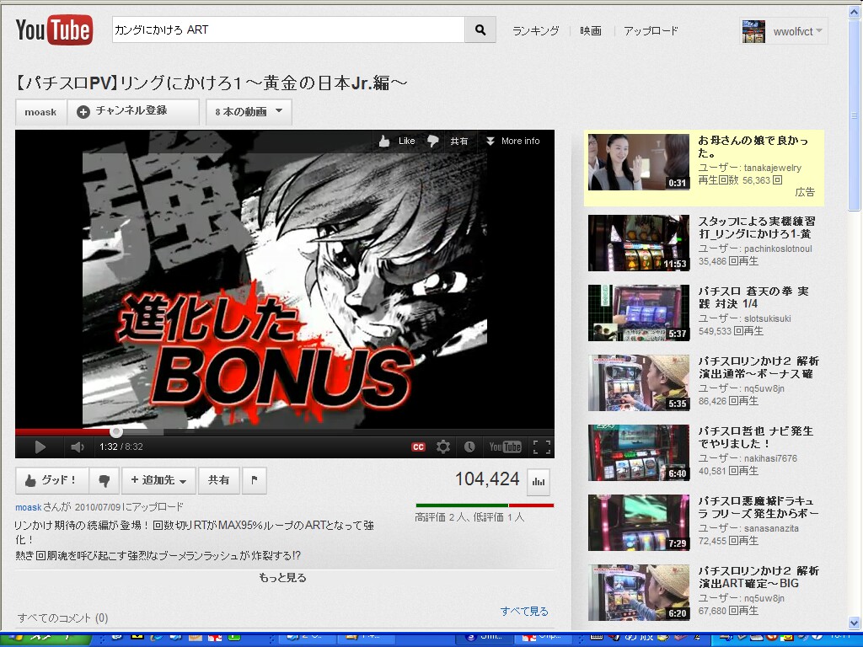This screenshot has width=863, height=647.
Task: Expand More info in player overlay
Action: click(512, 141)
